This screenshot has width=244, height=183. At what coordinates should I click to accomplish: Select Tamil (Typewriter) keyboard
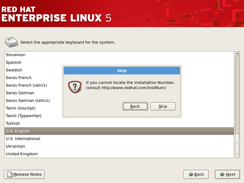[119, 116]
